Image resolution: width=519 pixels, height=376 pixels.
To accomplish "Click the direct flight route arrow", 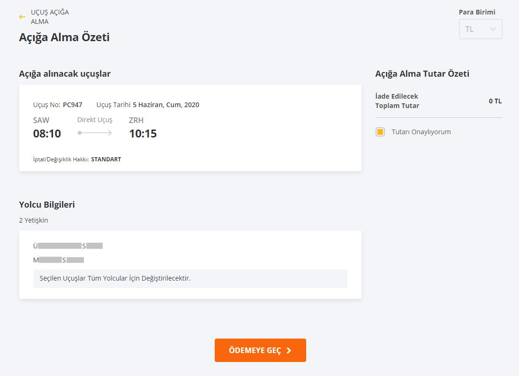I will [95, 133].
